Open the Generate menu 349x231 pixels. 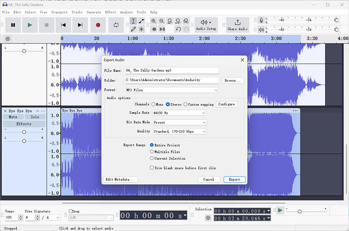click(x=94, y=12)
